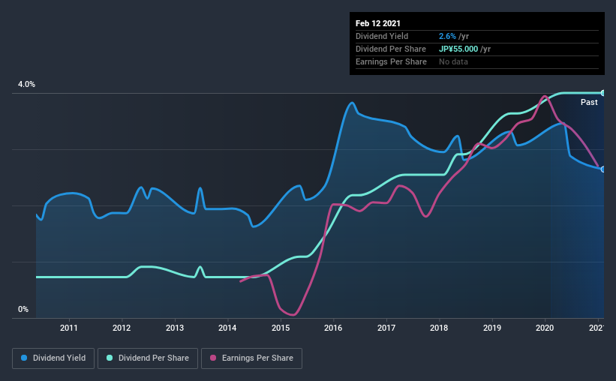Image resolution: width=616 pixels, height=381 pixels.
Task: Click the 0% y-axis label
Action: (x=23, y=309)
